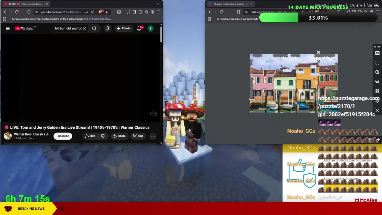Viewport: 382px width, 215px height.
Task: Select the LIVE: Tom and Jerry tab
Action: point(25,4)
